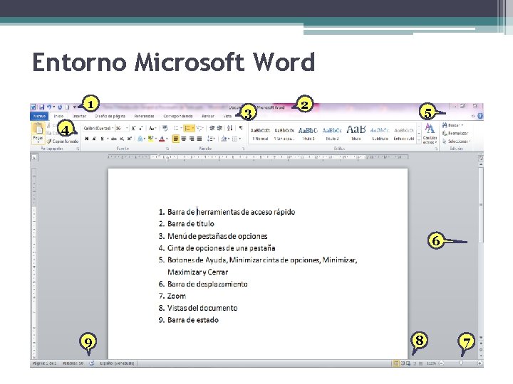The width and height of the screenshot is (513, 384).
Task: Click the grow font icon
Action: [133, 128]
